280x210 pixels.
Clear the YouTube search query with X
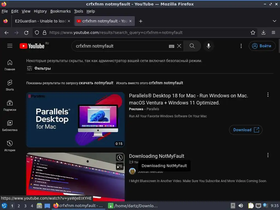(x=179, y=46)
